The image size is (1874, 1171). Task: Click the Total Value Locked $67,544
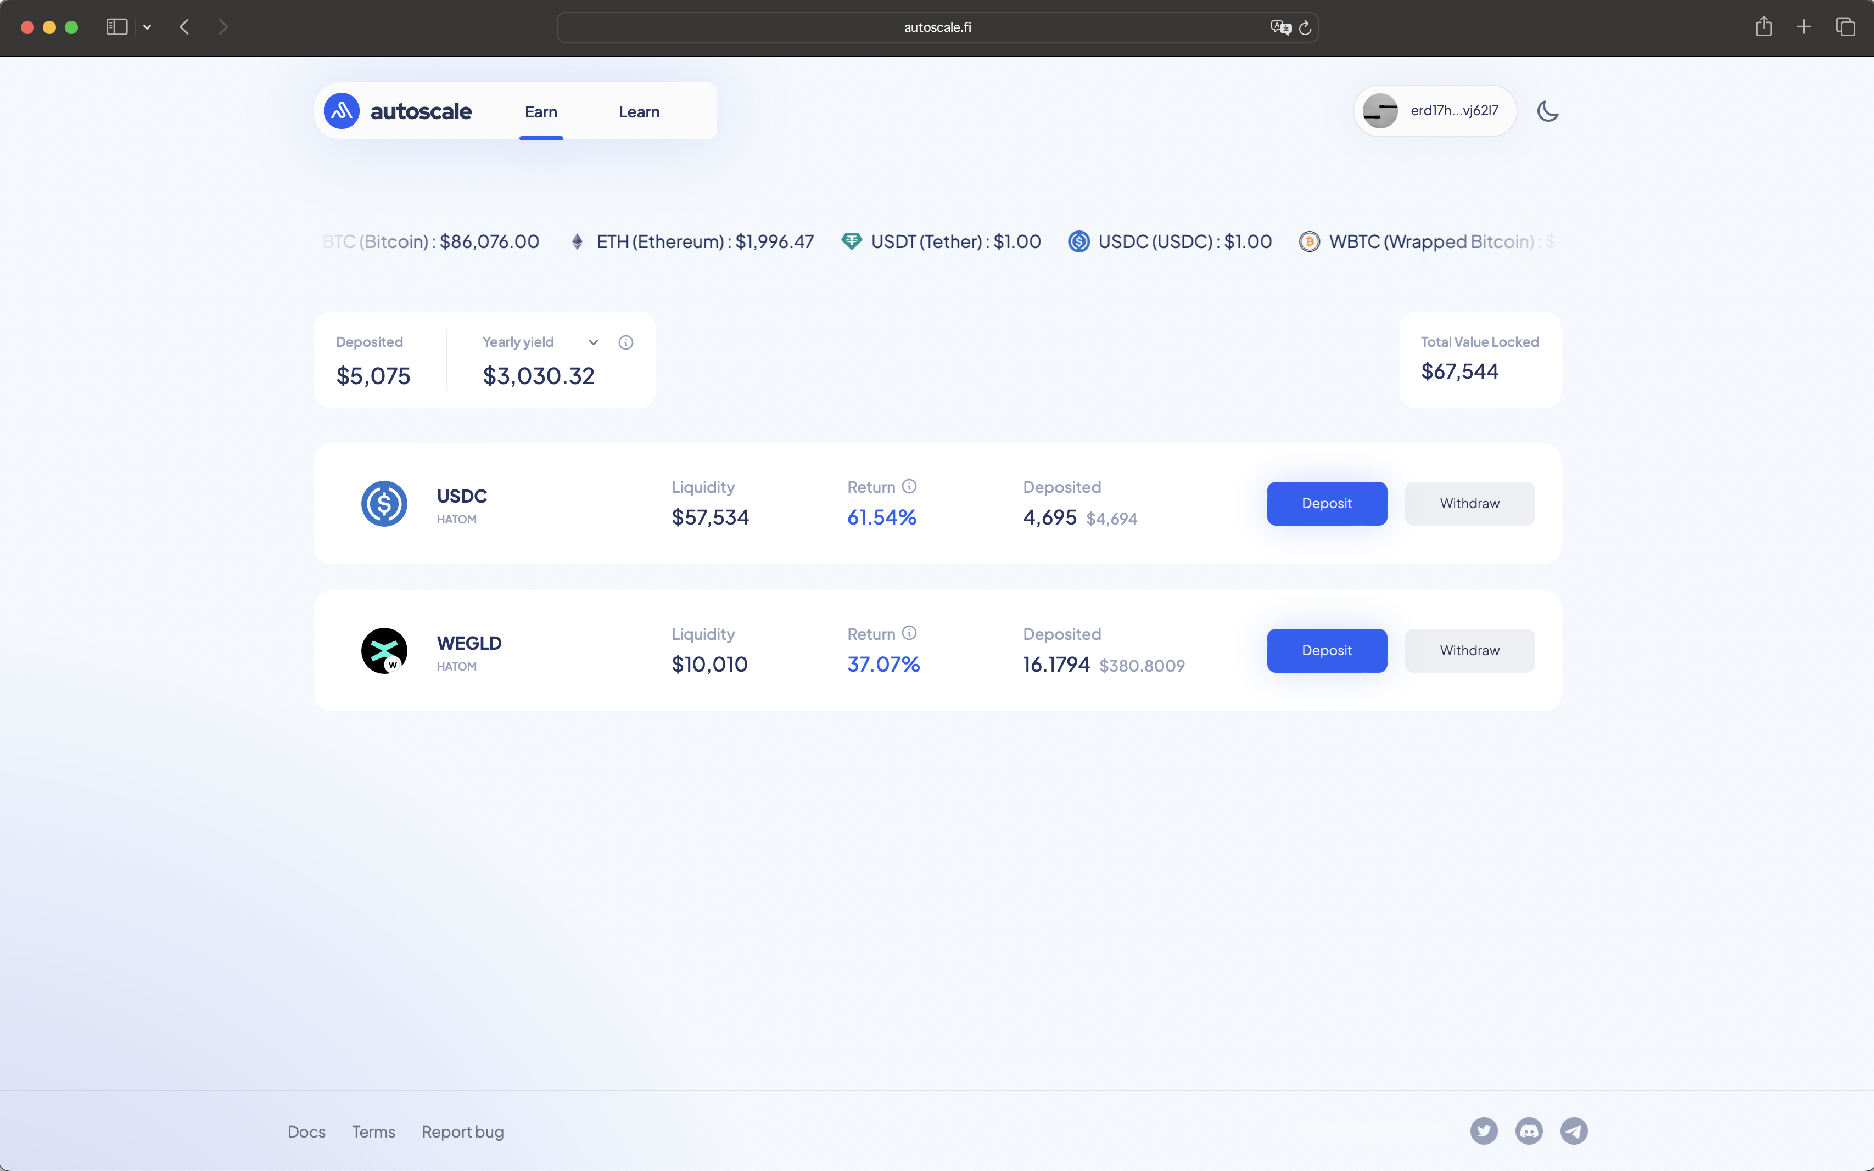click(1459, 371)
